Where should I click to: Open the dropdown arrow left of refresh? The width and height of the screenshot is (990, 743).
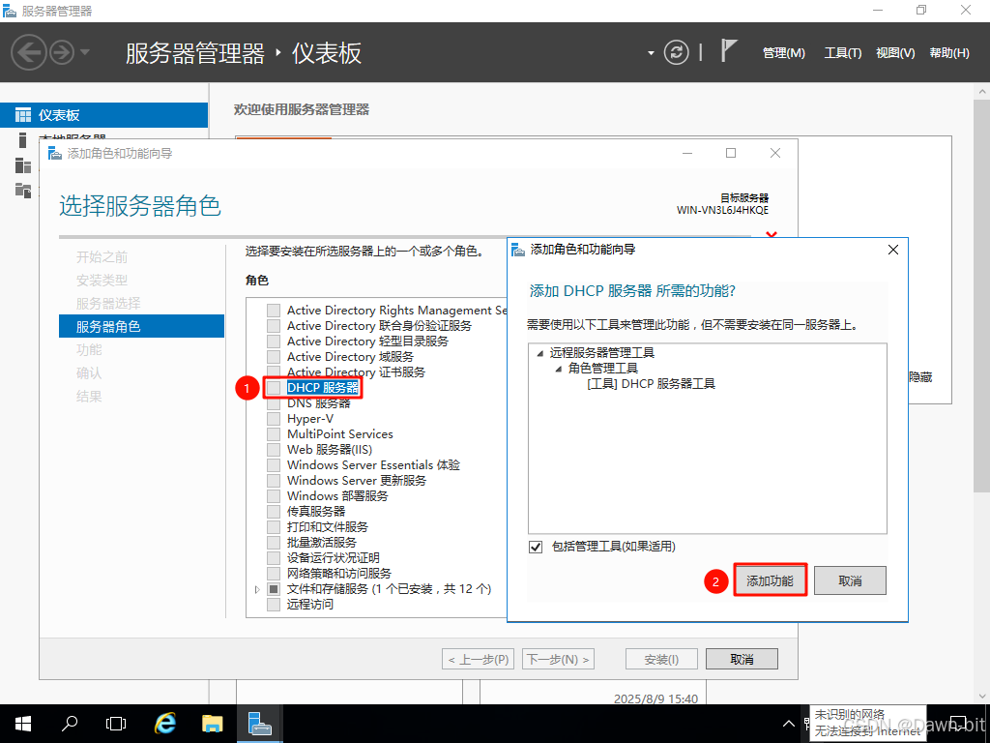[651, 53]
